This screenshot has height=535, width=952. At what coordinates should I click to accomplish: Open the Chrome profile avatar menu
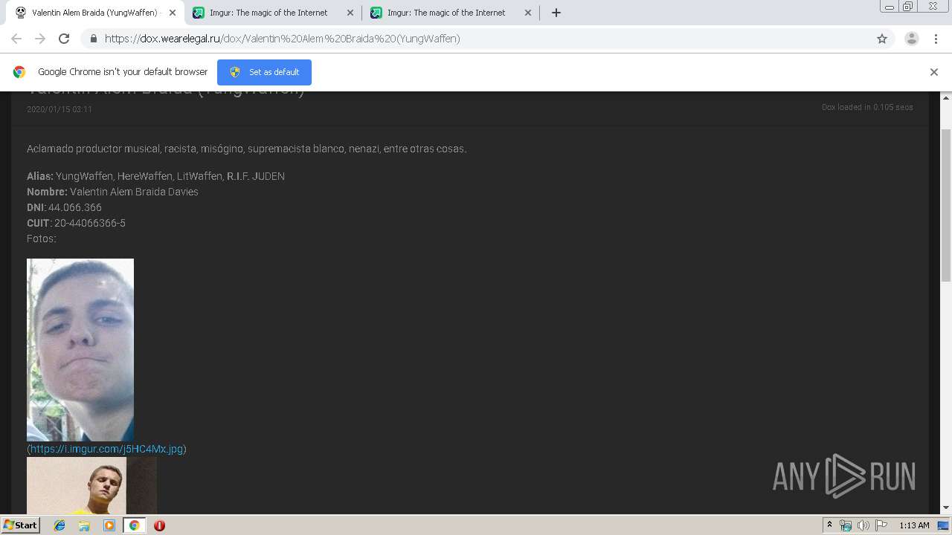[912, 39]
